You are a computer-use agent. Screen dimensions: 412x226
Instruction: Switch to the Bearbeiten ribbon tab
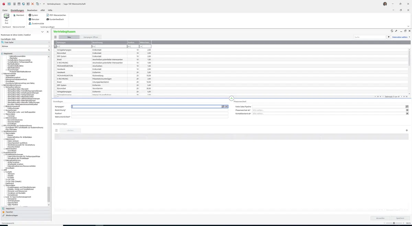point(32,10)
